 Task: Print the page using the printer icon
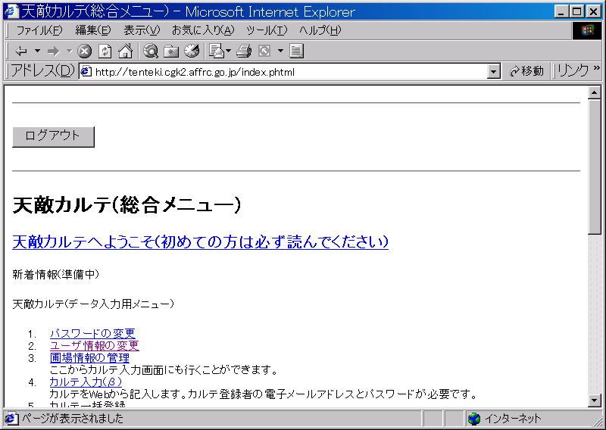(243, 51)
